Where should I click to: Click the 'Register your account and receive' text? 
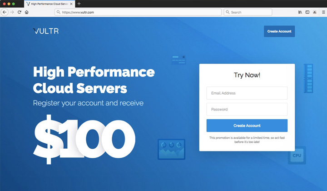88,103
